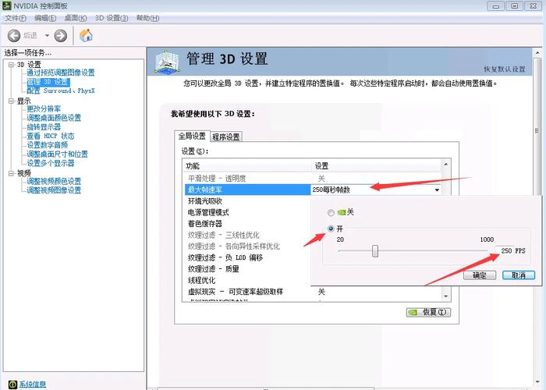
Task: Click the 恢复(T) button
Action: click(x=428, y=312)
